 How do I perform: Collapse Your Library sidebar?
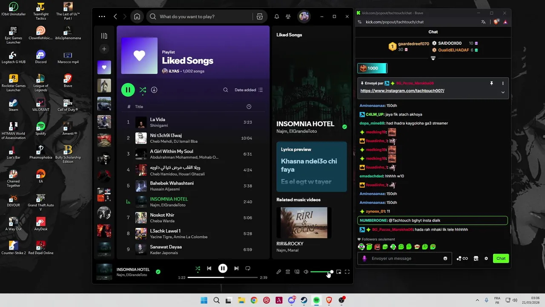tap(104, 36)
